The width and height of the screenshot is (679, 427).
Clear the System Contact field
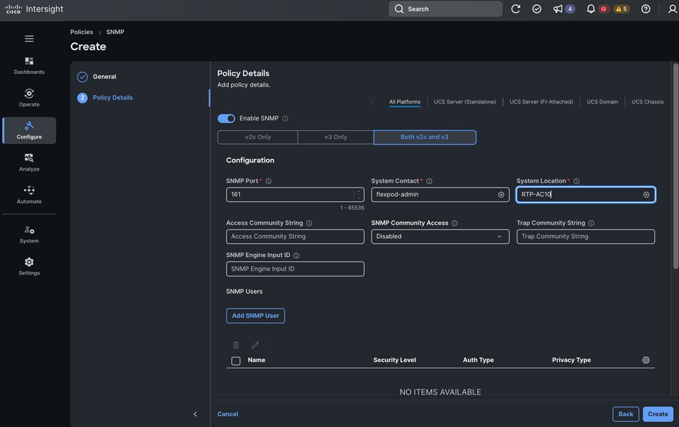pos(501,195)
